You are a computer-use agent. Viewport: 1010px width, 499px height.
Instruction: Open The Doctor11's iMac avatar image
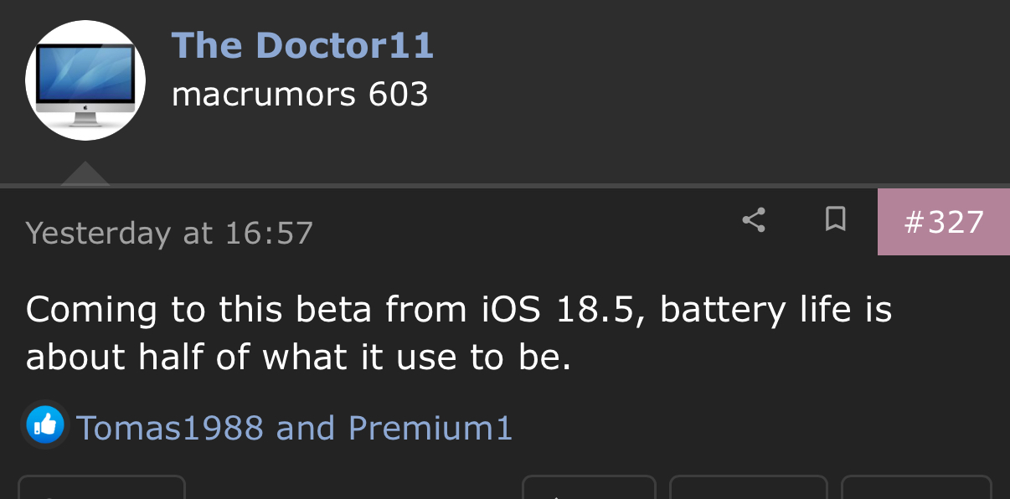coord(85,80)
